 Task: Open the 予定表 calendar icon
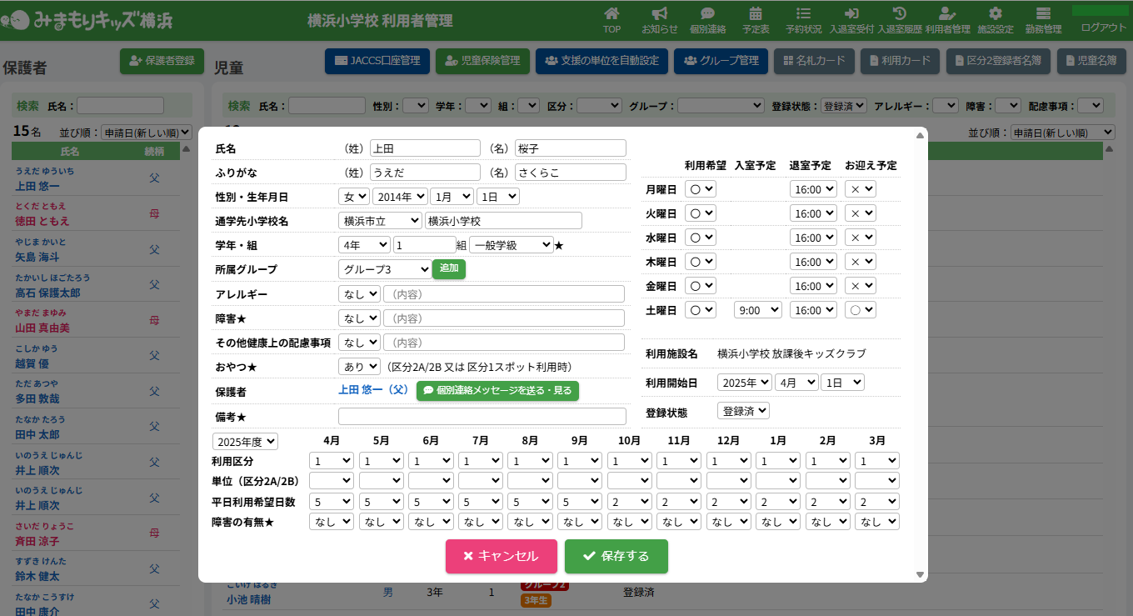(x=756, y=14)
